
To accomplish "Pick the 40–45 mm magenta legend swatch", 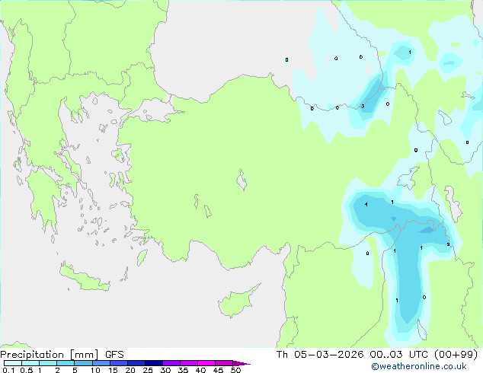I will [x=206, y=363].
